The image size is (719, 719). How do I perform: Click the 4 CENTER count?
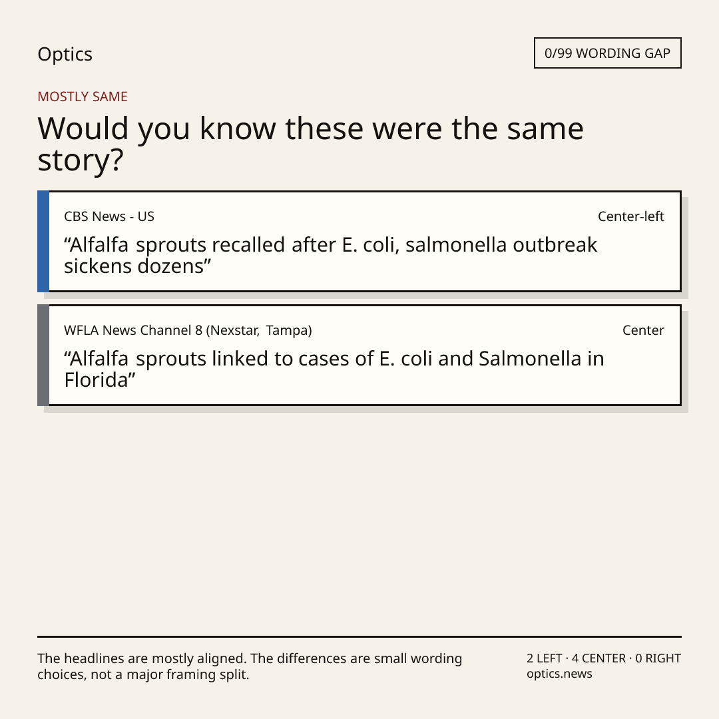(599, 658)
